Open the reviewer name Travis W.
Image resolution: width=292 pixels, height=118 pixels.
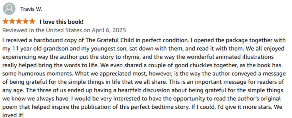tap(31, 9)
